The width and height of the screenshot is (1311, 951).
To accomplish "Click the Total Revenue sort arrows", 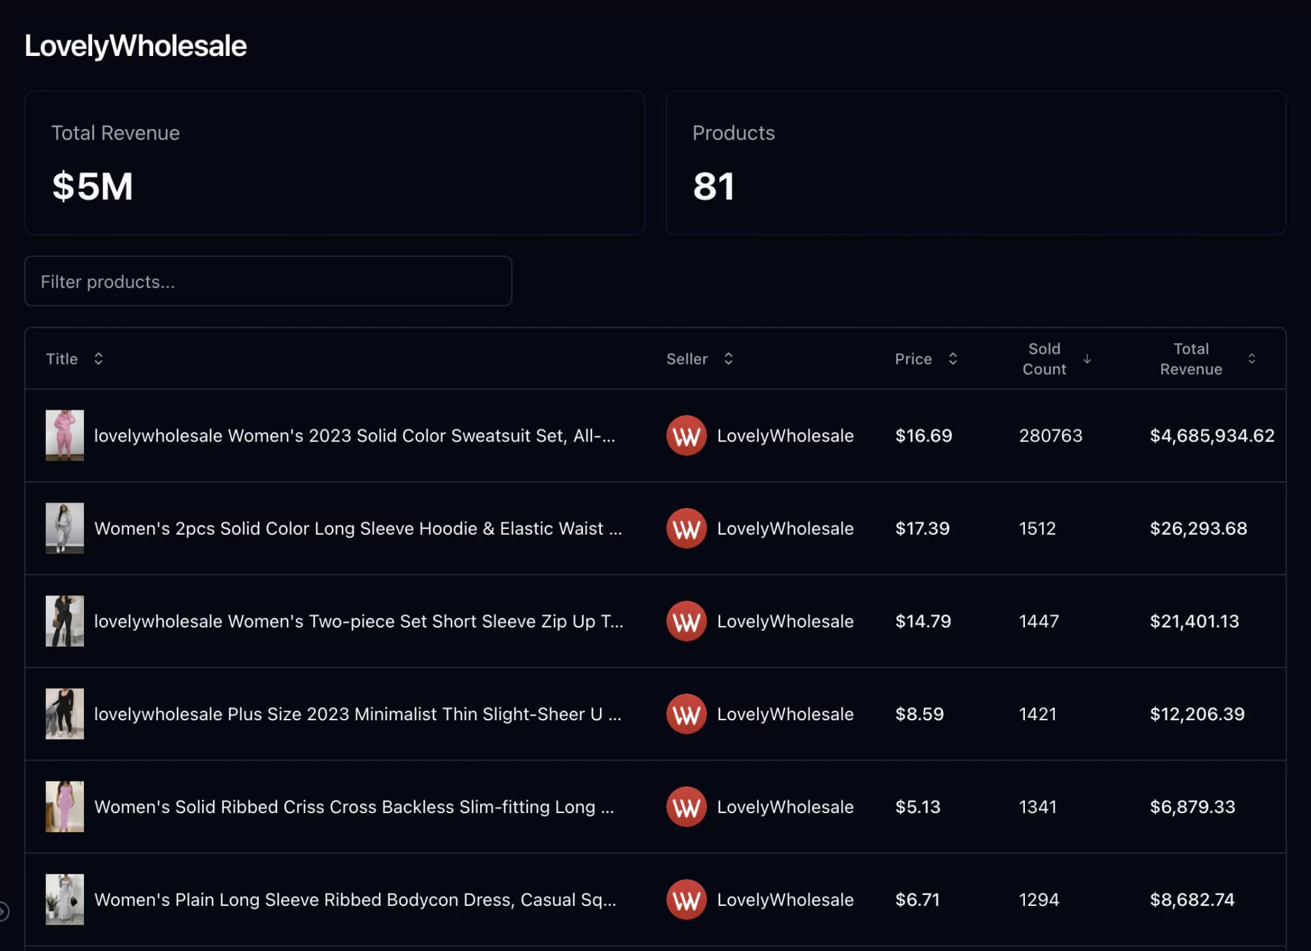I will (1252, 358).
